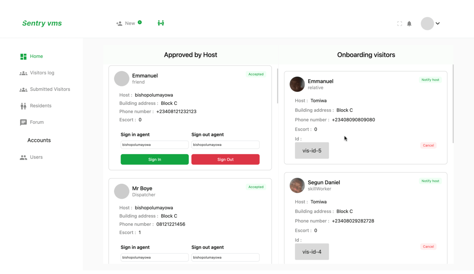Open the vis-id-5 ID thumbnail
The height and width of the screenshot is (274, 474).
coord(312,151)
